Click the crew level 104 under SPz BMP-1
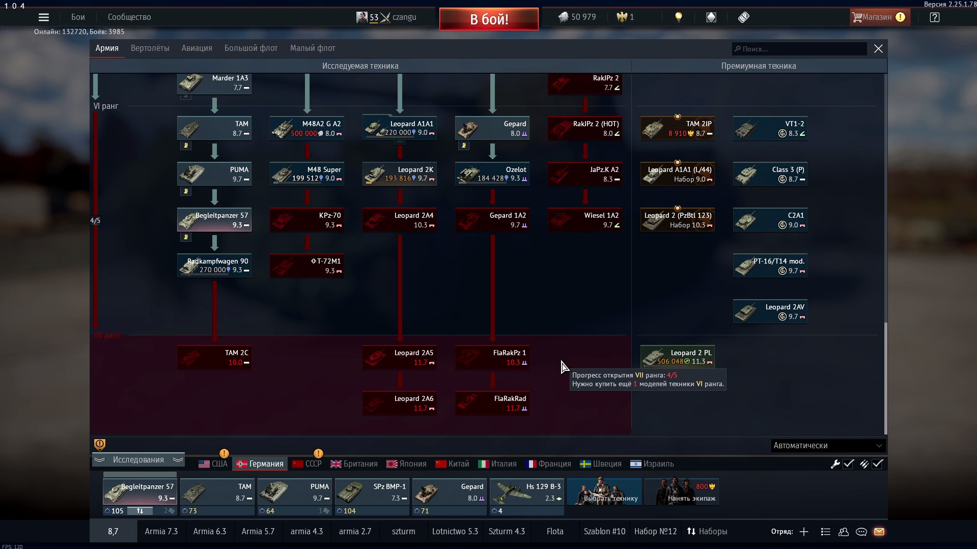977x549 pixels. (346, 511)
